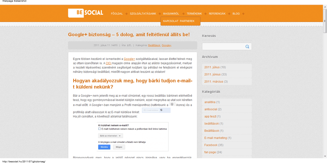The image size is (327, 163).
Task: Click the plus icon after SZOLGÁLTATÁSAINK
Action: (159, 14)
